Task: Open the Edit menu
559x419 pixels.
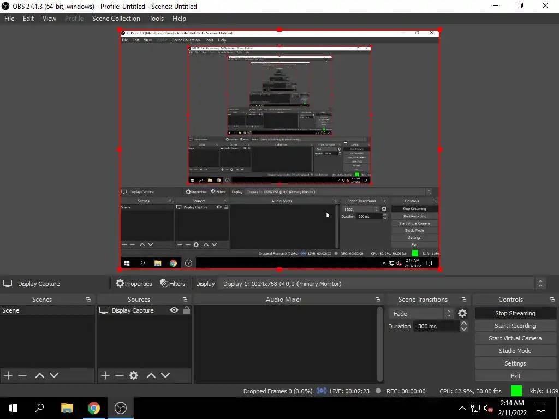Action: pyautogui.click(x=28, y=18)
